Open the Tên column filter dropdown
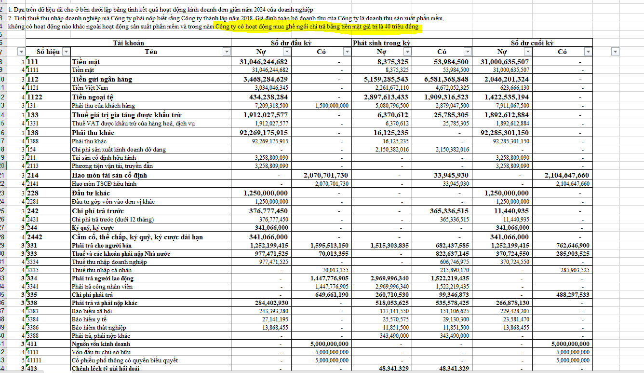This screenshot has height=373, width=644. [x=227, y=52]
